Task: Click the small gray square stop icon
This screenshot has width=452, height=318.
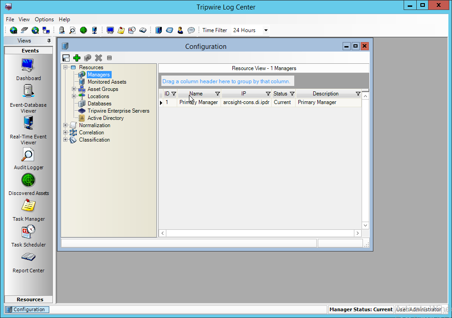Action: [109, 58]
